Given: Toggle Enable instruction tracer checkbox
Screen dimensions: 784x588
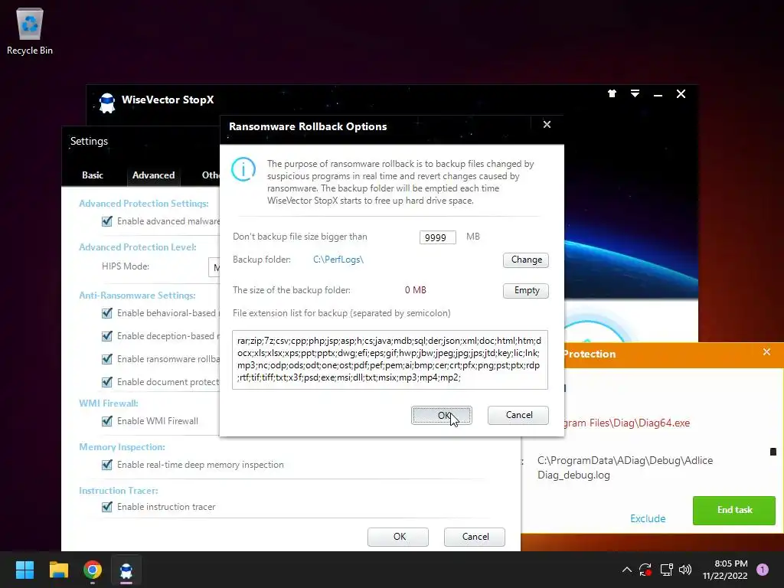Looking at the screenshot, I should point(107,507).
